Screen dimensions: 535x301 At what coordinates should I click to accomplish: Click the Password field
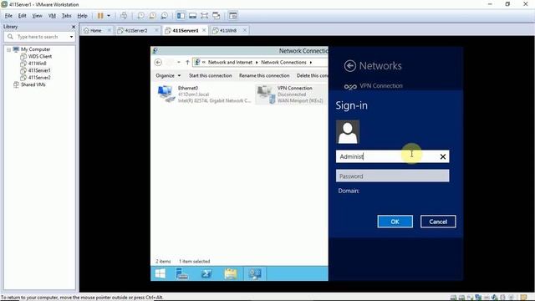(392, 176)
